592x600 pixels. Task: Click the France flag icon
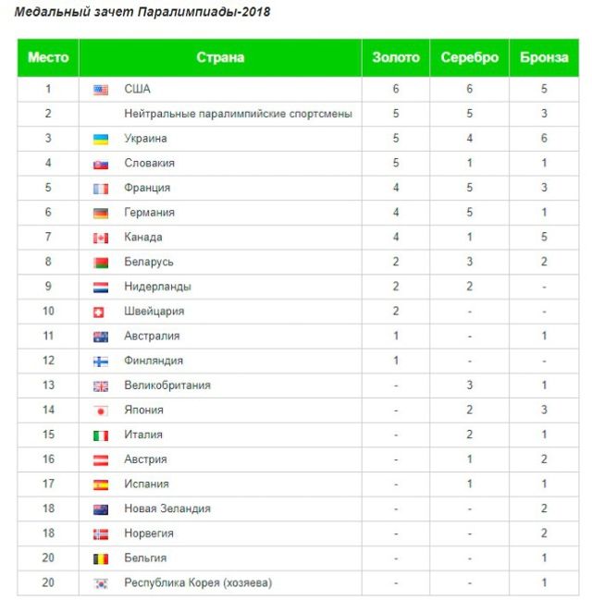[101, 189]
